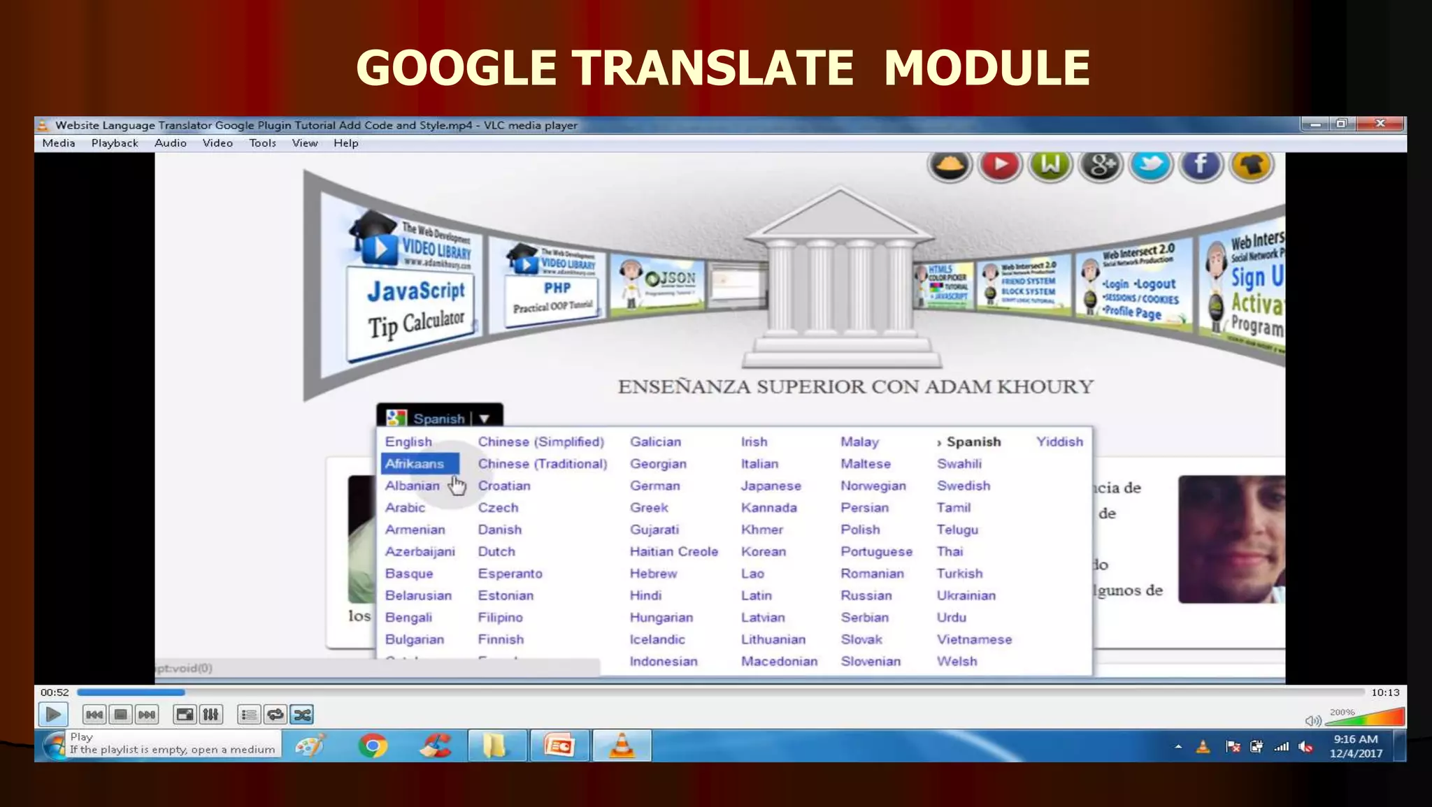Viewport: 1432px width, 807px height.
Task: Open the View menu
Action: click(x=305, y=143)
